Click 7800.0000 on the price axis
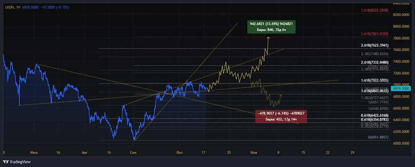415x167 pixels. tap(402, 38)
